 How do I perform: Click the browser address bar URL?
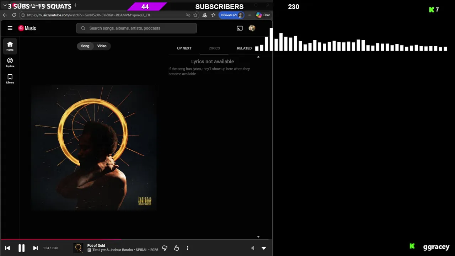coord(88,15)
